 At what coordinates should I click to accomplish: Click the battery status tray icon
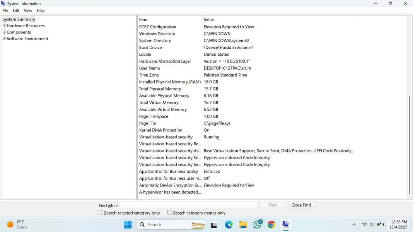pyautogui.click(x=381, y=225)
